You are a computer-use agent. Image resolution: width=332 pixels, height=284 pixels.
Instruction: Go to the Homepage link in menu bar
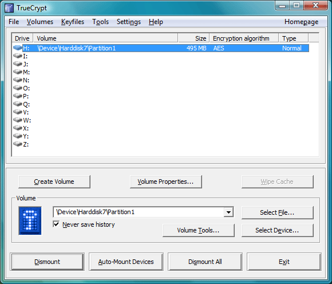(x=301, y=22)
